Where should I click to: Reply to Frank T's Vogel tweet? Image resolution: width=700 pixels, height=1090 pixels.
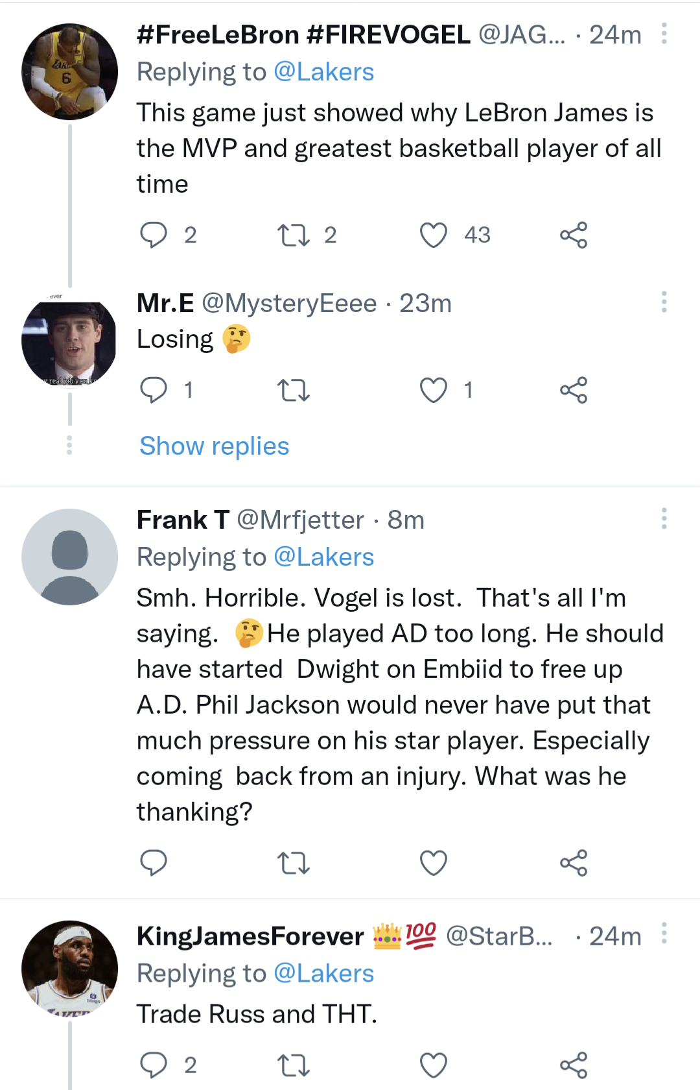click(x=154, y=863)
